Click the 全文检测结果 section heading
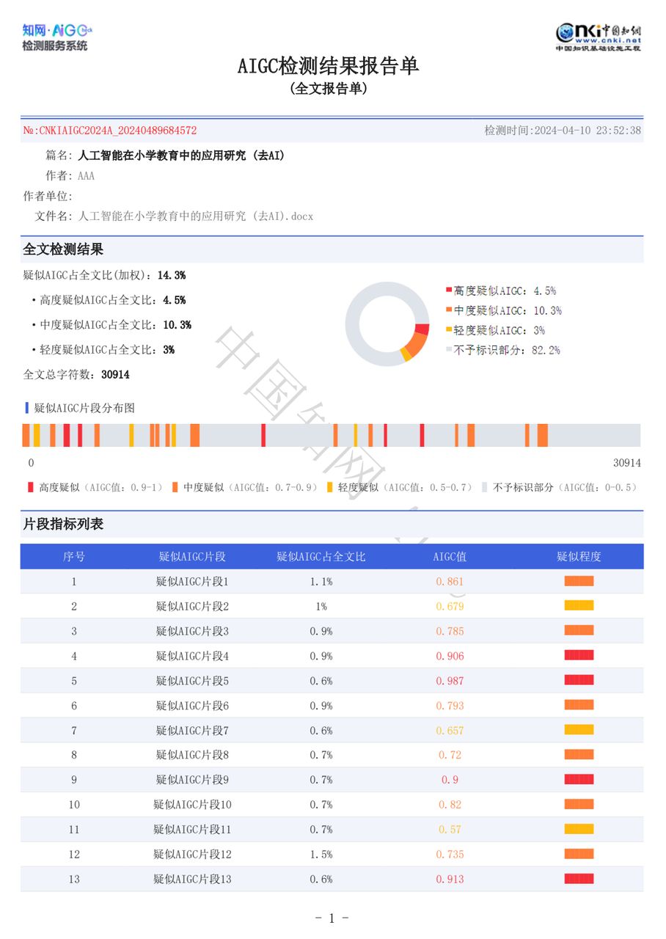The height and width of the screenshot is (939, 666). tap(63, 249)
